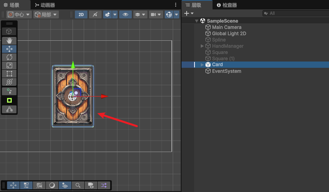The height and width of the screenshot is (192, 329).
Task: Switch to the 检查器 inspector tab
Action: pyautogui.click(x=227, y=5)
